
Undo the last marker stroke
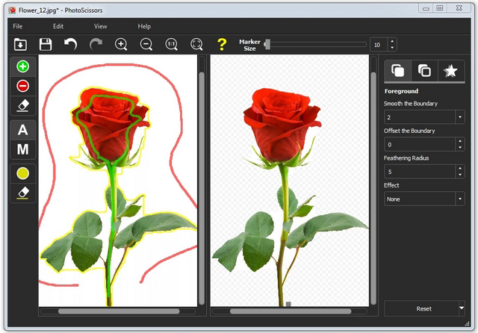click(70, 45)
